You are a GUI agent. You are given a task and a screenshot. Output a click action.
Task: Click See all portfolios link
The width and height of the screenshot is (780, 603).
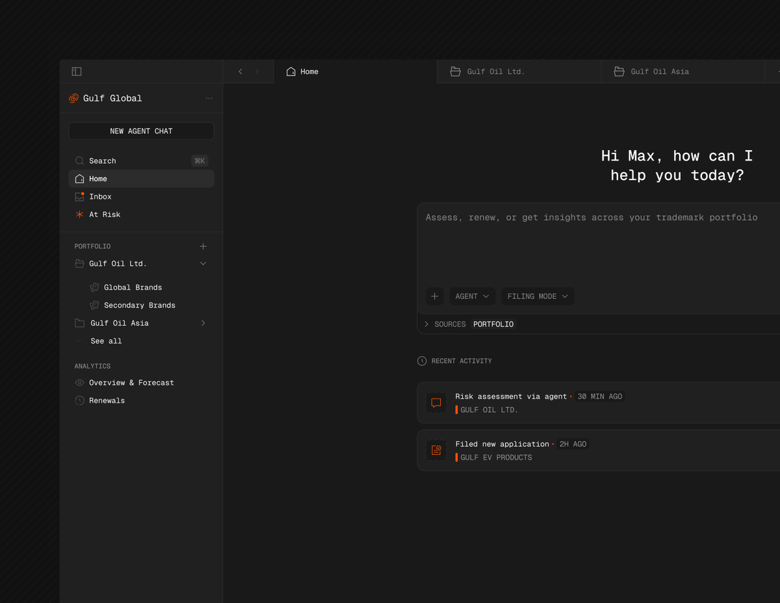point(106,341)
